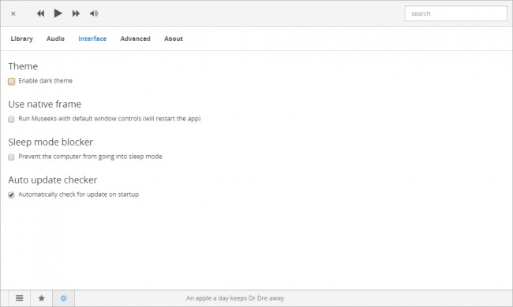Start playback with the play button
The image size is (513, 307).
point(58,13)
